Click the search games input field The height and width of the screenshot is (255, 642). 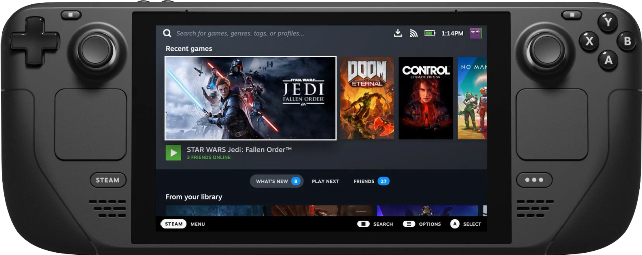(240, 33)
